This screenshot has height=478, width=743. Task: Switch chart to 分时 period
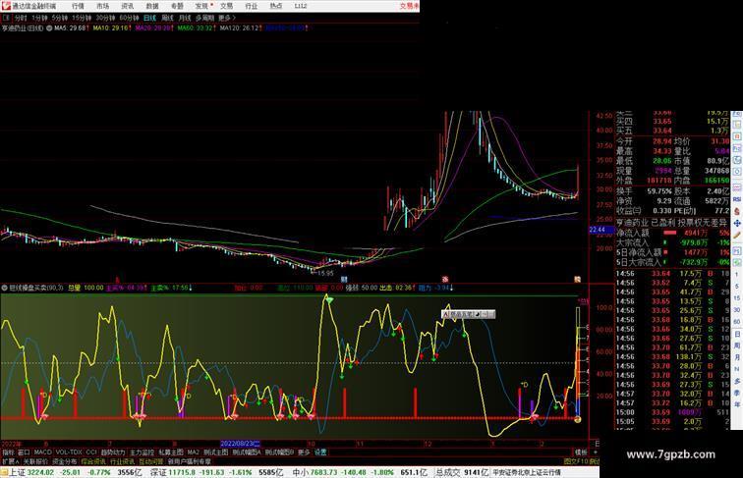tap(21, 18)
